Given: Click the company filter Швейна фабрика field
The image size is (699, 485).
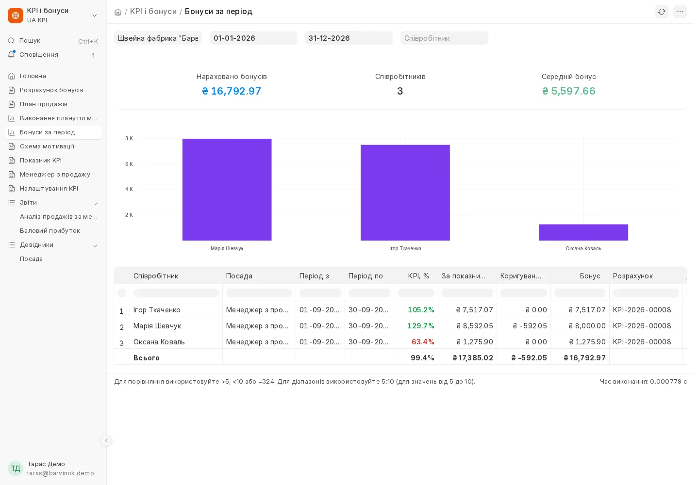Looking at the screenshot, I should click(158, 38).
